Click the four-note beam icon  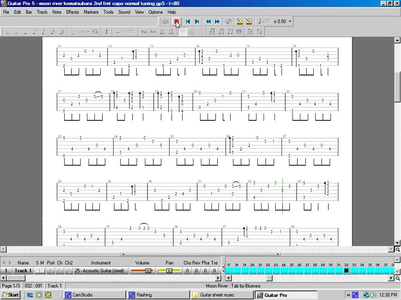point(239,32)
